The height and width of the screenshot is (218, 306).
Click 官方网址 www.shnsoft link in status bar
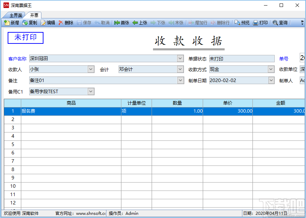[x=80, y=213]
